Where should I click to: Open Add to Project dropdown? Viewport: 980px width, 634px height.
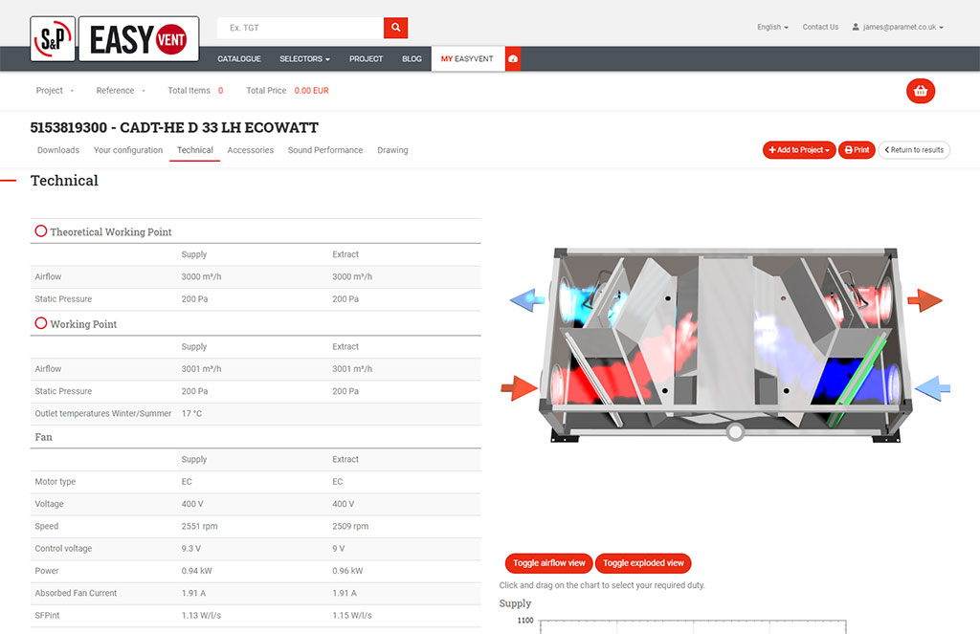[x=799, y=150]
